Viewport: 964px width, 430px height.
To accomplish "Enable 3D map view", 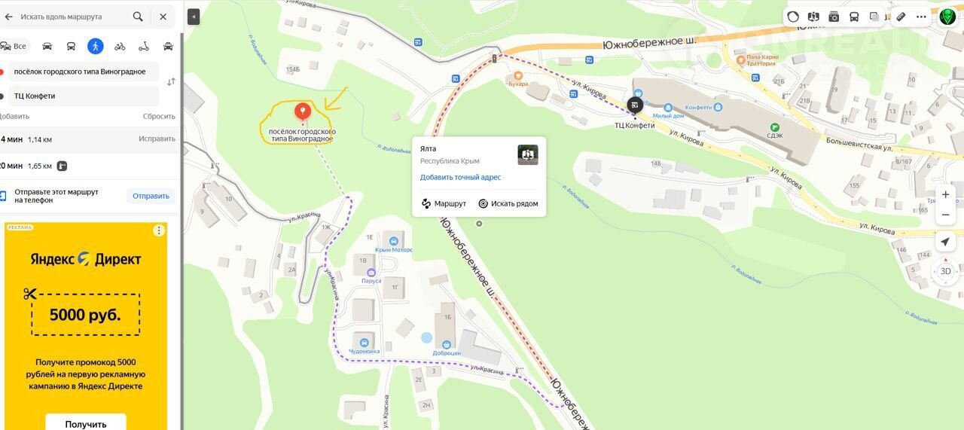I will (945, 271).
